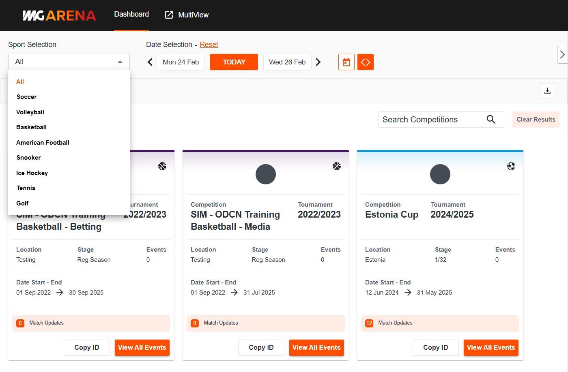Viewport: 568px width, 372px height.
Task: Go to next date with right chevron
Action: pos(318,62)
